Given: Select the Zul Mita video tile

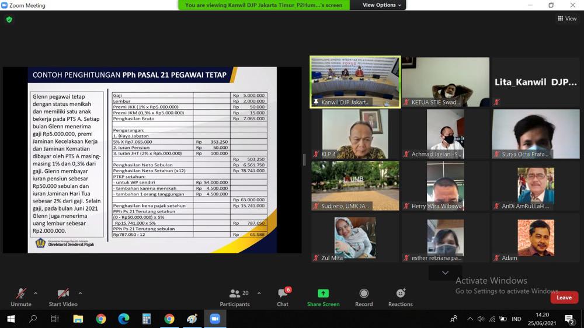Looking at the screenshot, I should pyautogui.click(x=355, y=238).
